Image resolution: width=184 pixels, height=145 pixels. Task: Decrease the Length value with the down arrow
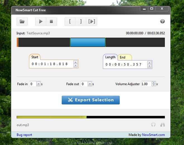pyautogui.click(x=149, y=66)
